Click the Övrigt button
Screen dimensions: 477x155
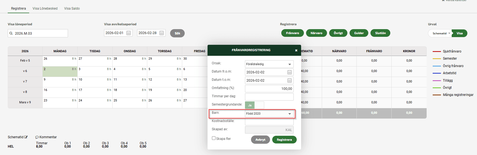[x=338, y=33]
